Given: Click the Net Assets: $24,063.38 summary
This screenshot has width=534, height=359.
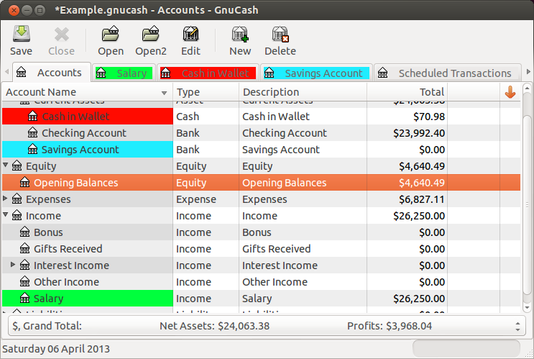Looking at the screenshot, I should point(215,326).
